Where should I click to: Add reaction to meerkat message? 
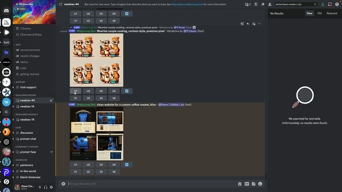(x=242, y=23)
